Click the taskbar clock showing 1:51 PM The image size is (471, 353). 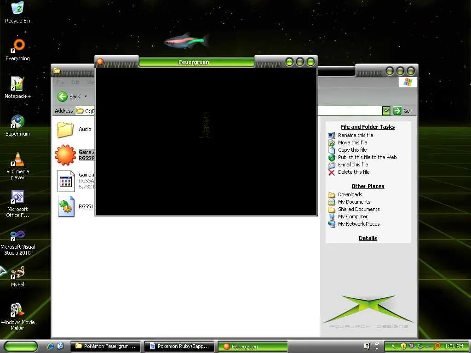pos(454,346)
